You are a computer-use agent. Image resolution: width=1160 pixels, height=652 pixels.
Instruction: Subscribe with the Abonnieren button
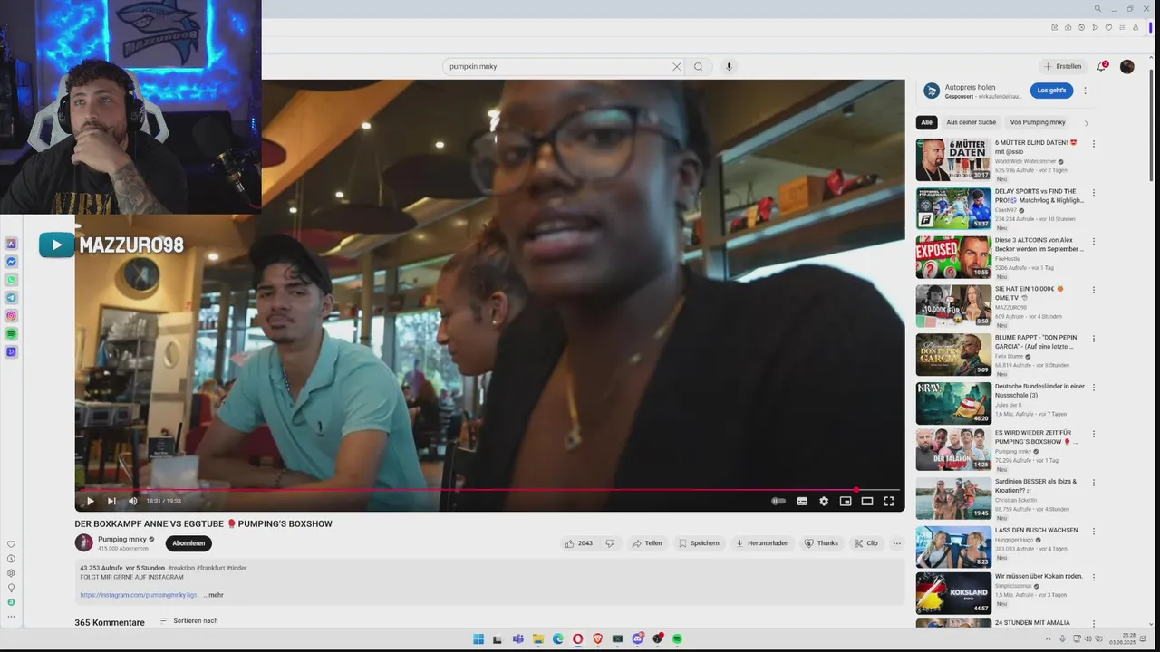[x=188, y=543]
